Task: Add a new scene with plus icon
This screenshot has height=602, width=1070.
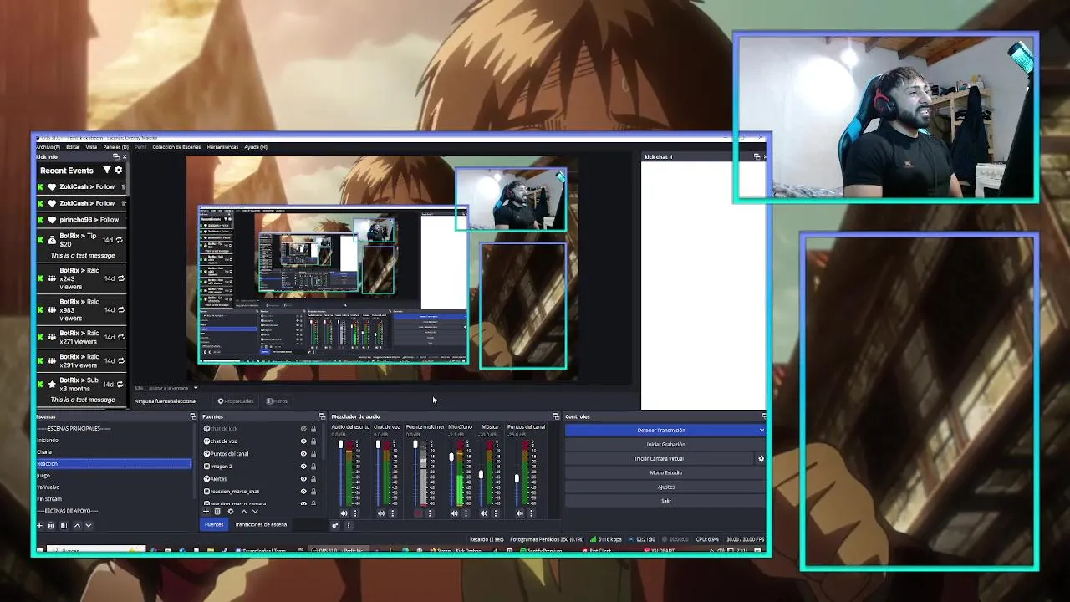Action: [38, 525]
